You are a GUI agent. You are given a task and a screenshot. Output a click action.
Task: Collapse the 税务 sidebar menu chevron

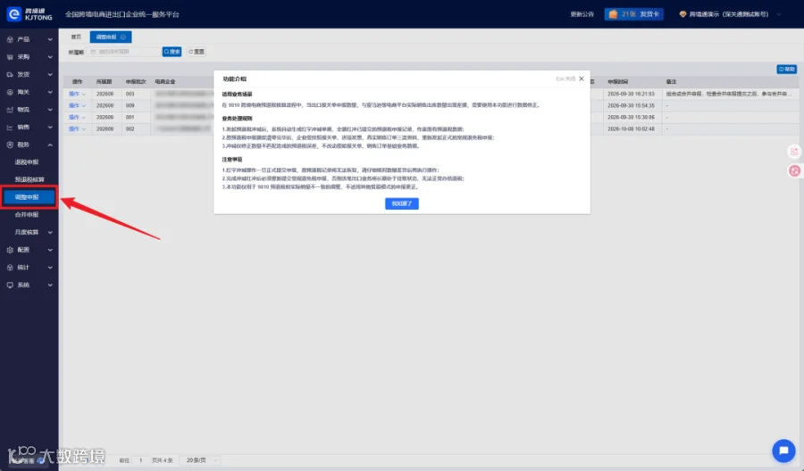tap(50, 145)
